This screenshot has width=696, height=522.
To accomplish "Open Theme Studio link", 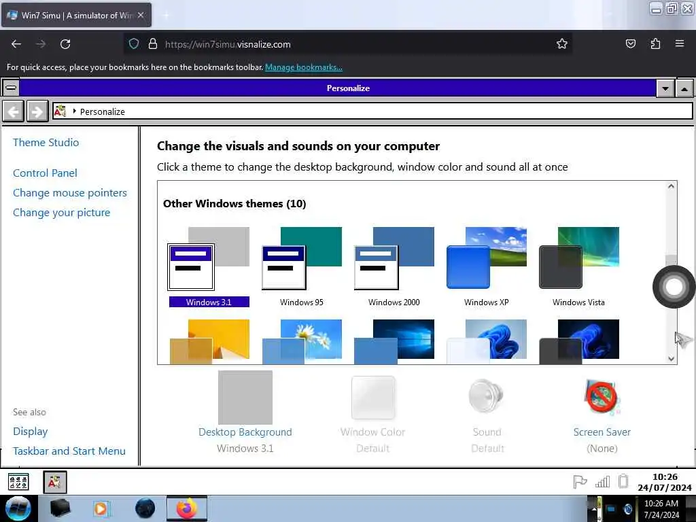I will tap(46, 143).
